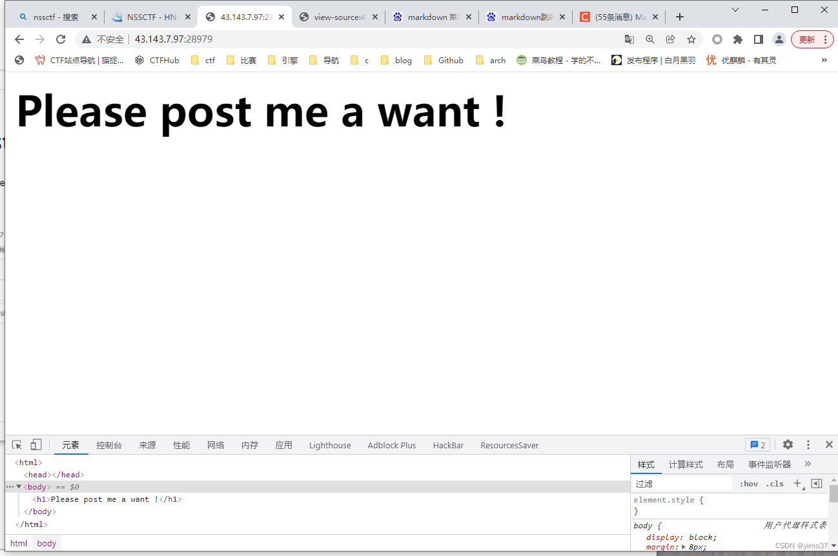
Task: Open the 应用 application panel
Action: coord(284,445)
